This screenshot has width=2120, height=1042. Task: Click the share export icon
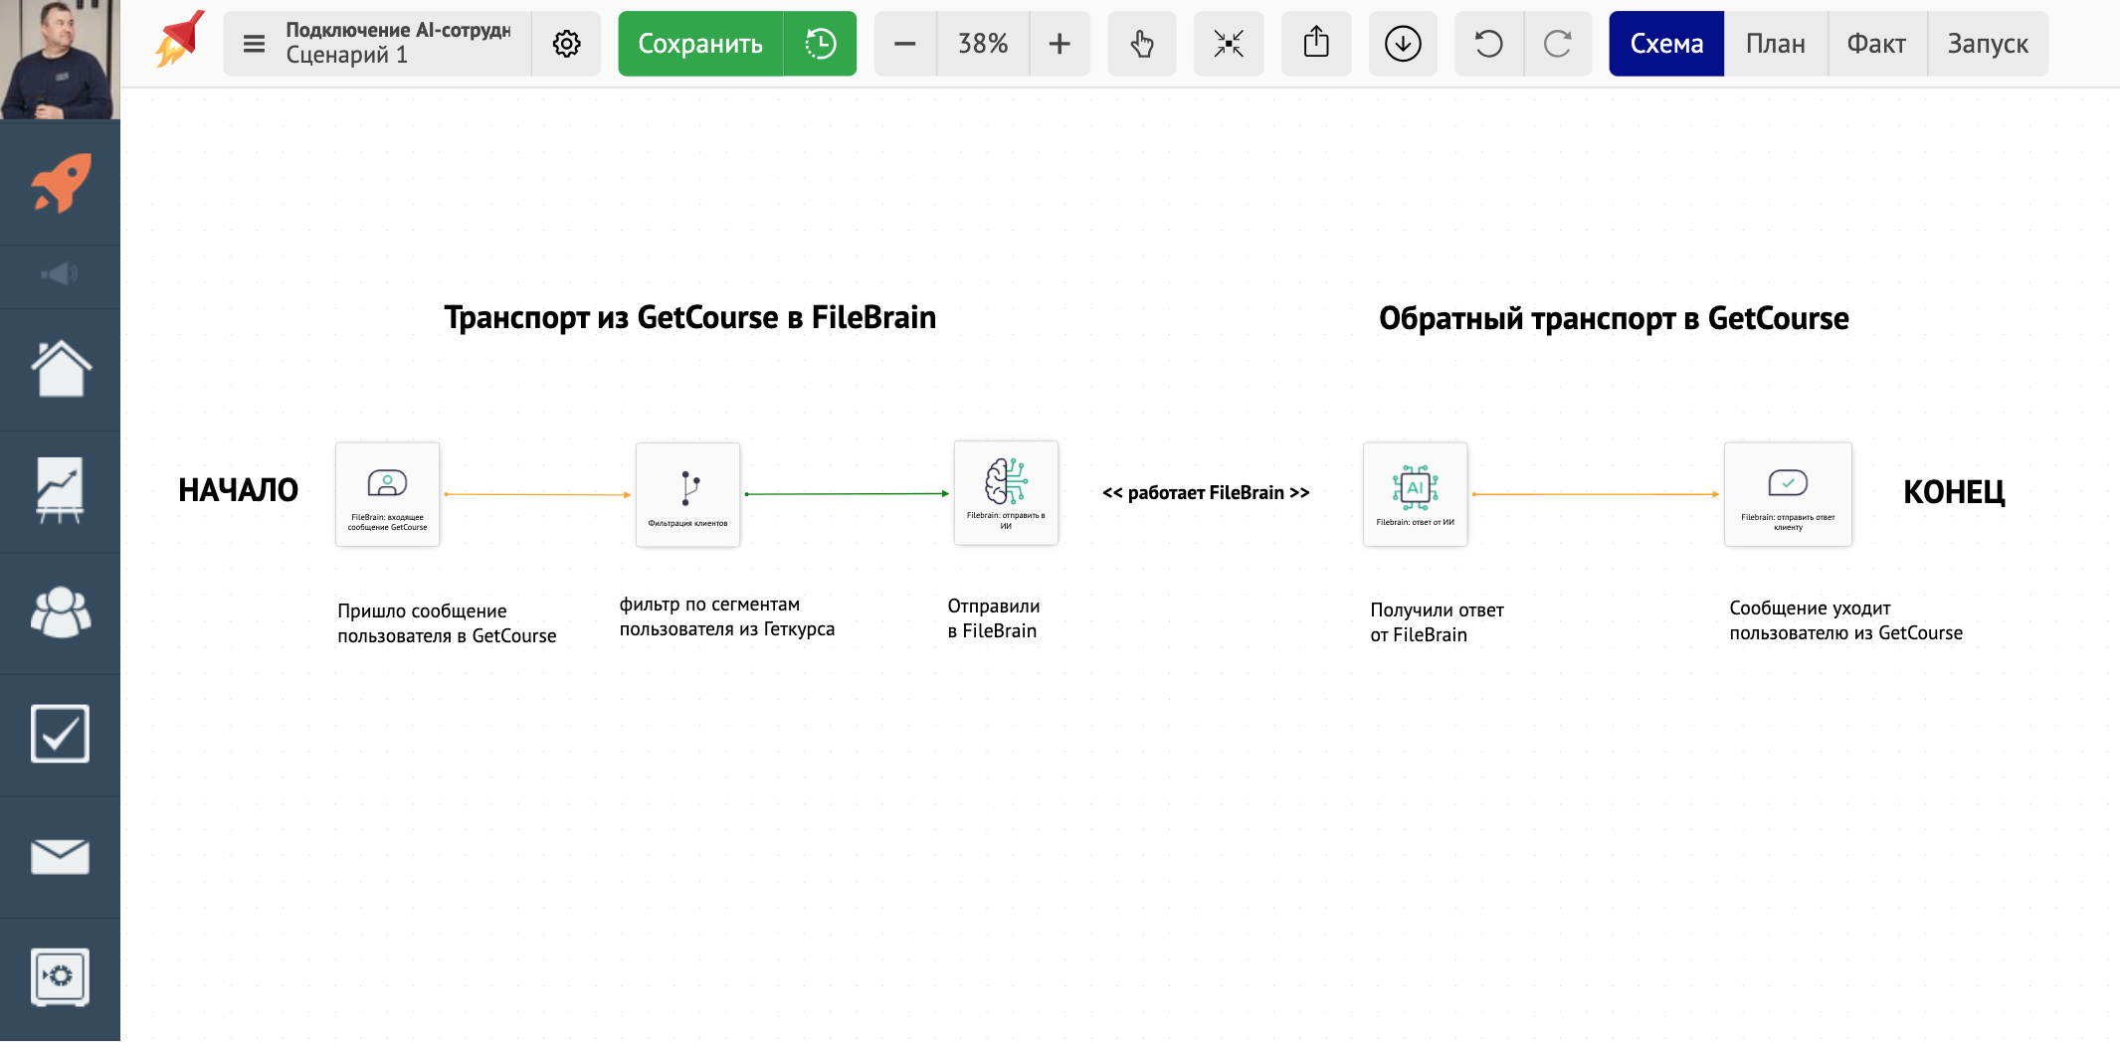point(1316,44)
